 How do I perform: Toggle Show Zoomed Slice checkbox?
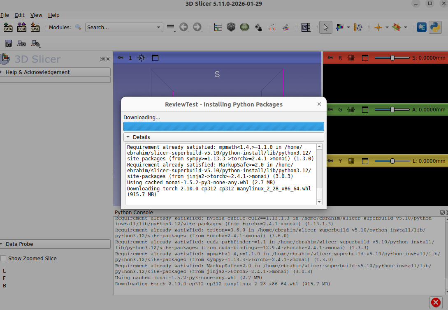(x=4, y=259)
